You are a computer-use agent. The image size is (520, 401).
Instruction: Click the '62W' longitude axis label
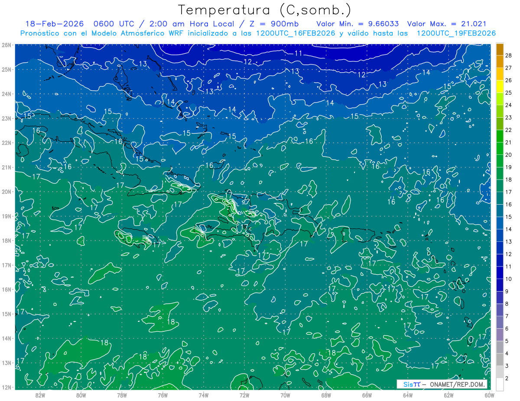click(x=448, y=395)
